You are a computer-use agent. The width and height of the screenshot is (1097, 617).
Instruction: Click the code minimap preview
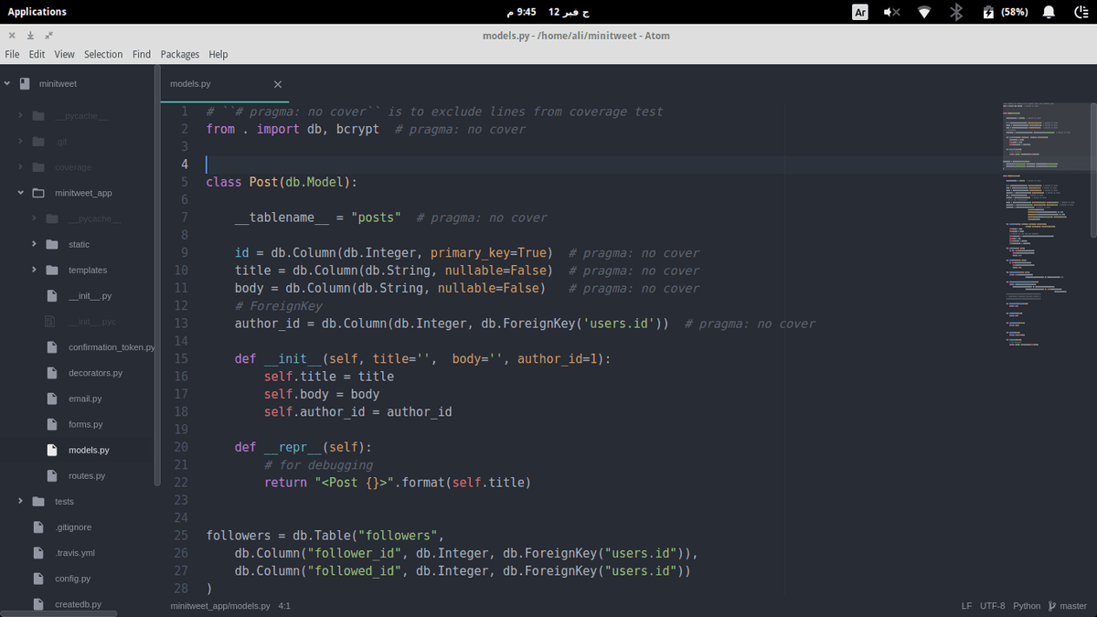click(x=1044, y=229)
